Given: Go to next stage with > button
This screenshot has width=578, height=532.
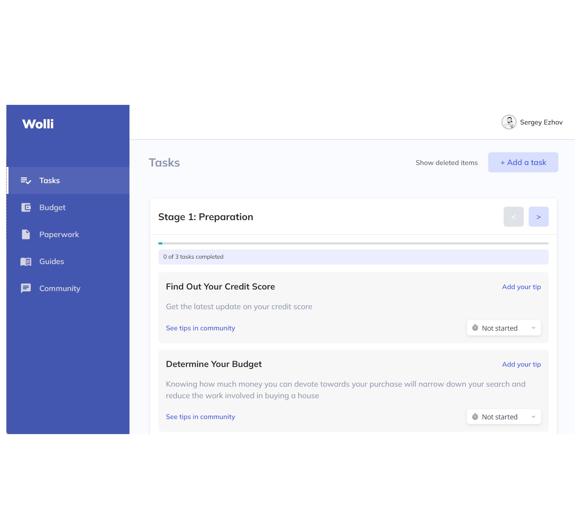Looking at the screenshot, I should [x=538, y=217].
